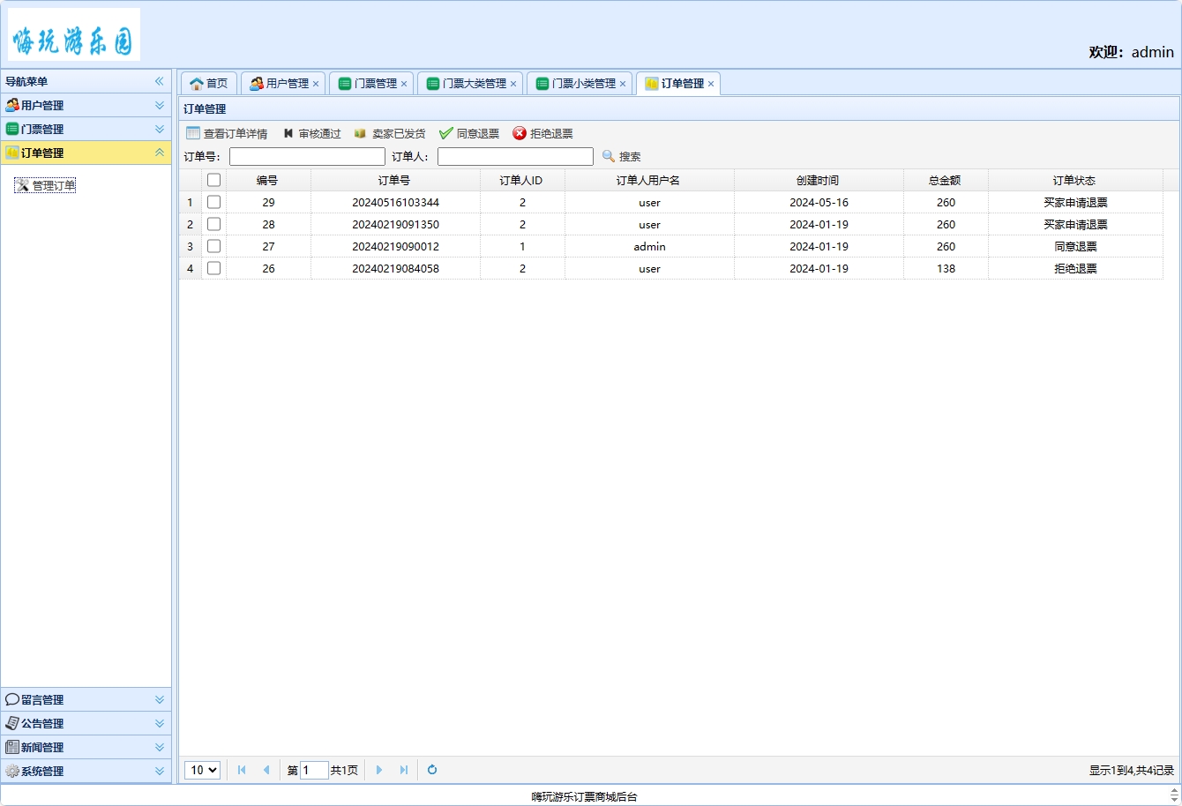The image size is (1182, 806).
Task: Switch to the Ticket Category (门票大类管理) tab
Action: (467, 83)
